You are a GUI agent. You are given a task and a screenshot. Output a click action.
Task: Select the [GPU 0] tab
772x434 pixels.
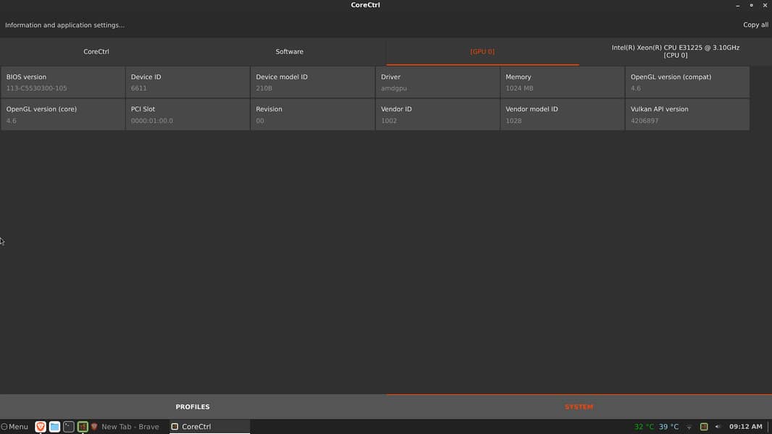482,51
